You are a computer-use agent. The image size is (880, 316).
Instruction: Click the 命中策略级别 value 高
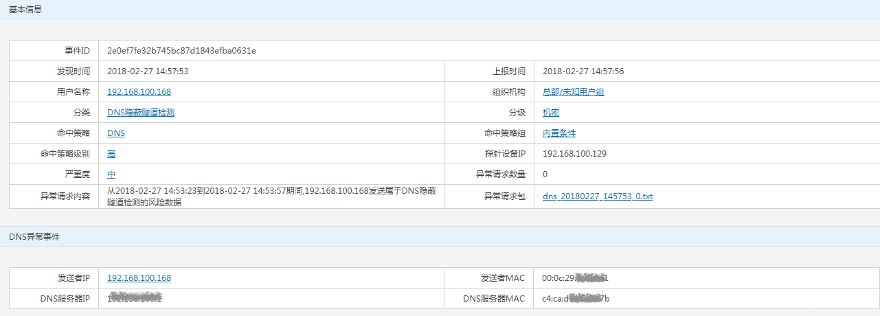tap(111, 154)
